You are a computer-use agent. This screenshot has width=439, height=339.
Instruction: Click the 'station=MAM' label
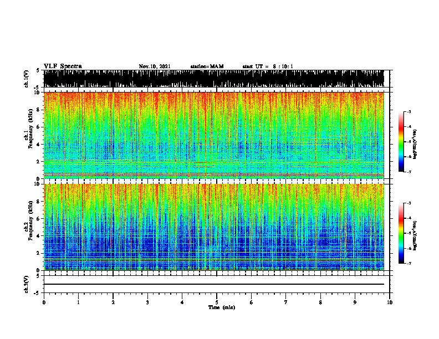207,66
